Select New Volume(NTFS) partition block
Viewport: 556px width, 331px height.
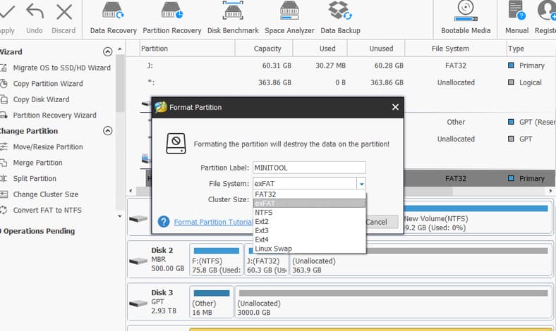click(477, 218)
